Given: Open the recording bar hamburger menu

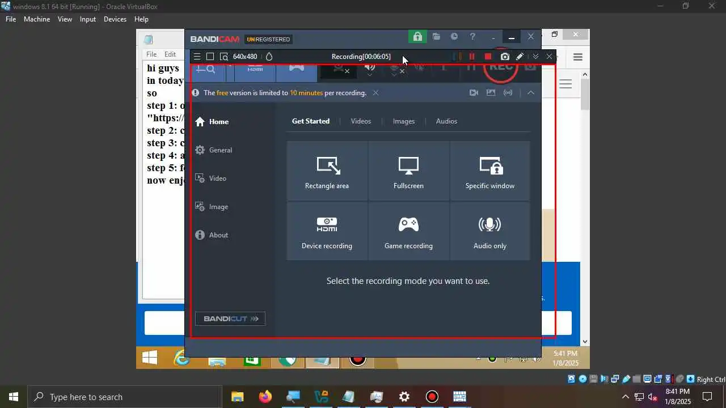Looking at the screenshot, I should [x=197, y=57].
